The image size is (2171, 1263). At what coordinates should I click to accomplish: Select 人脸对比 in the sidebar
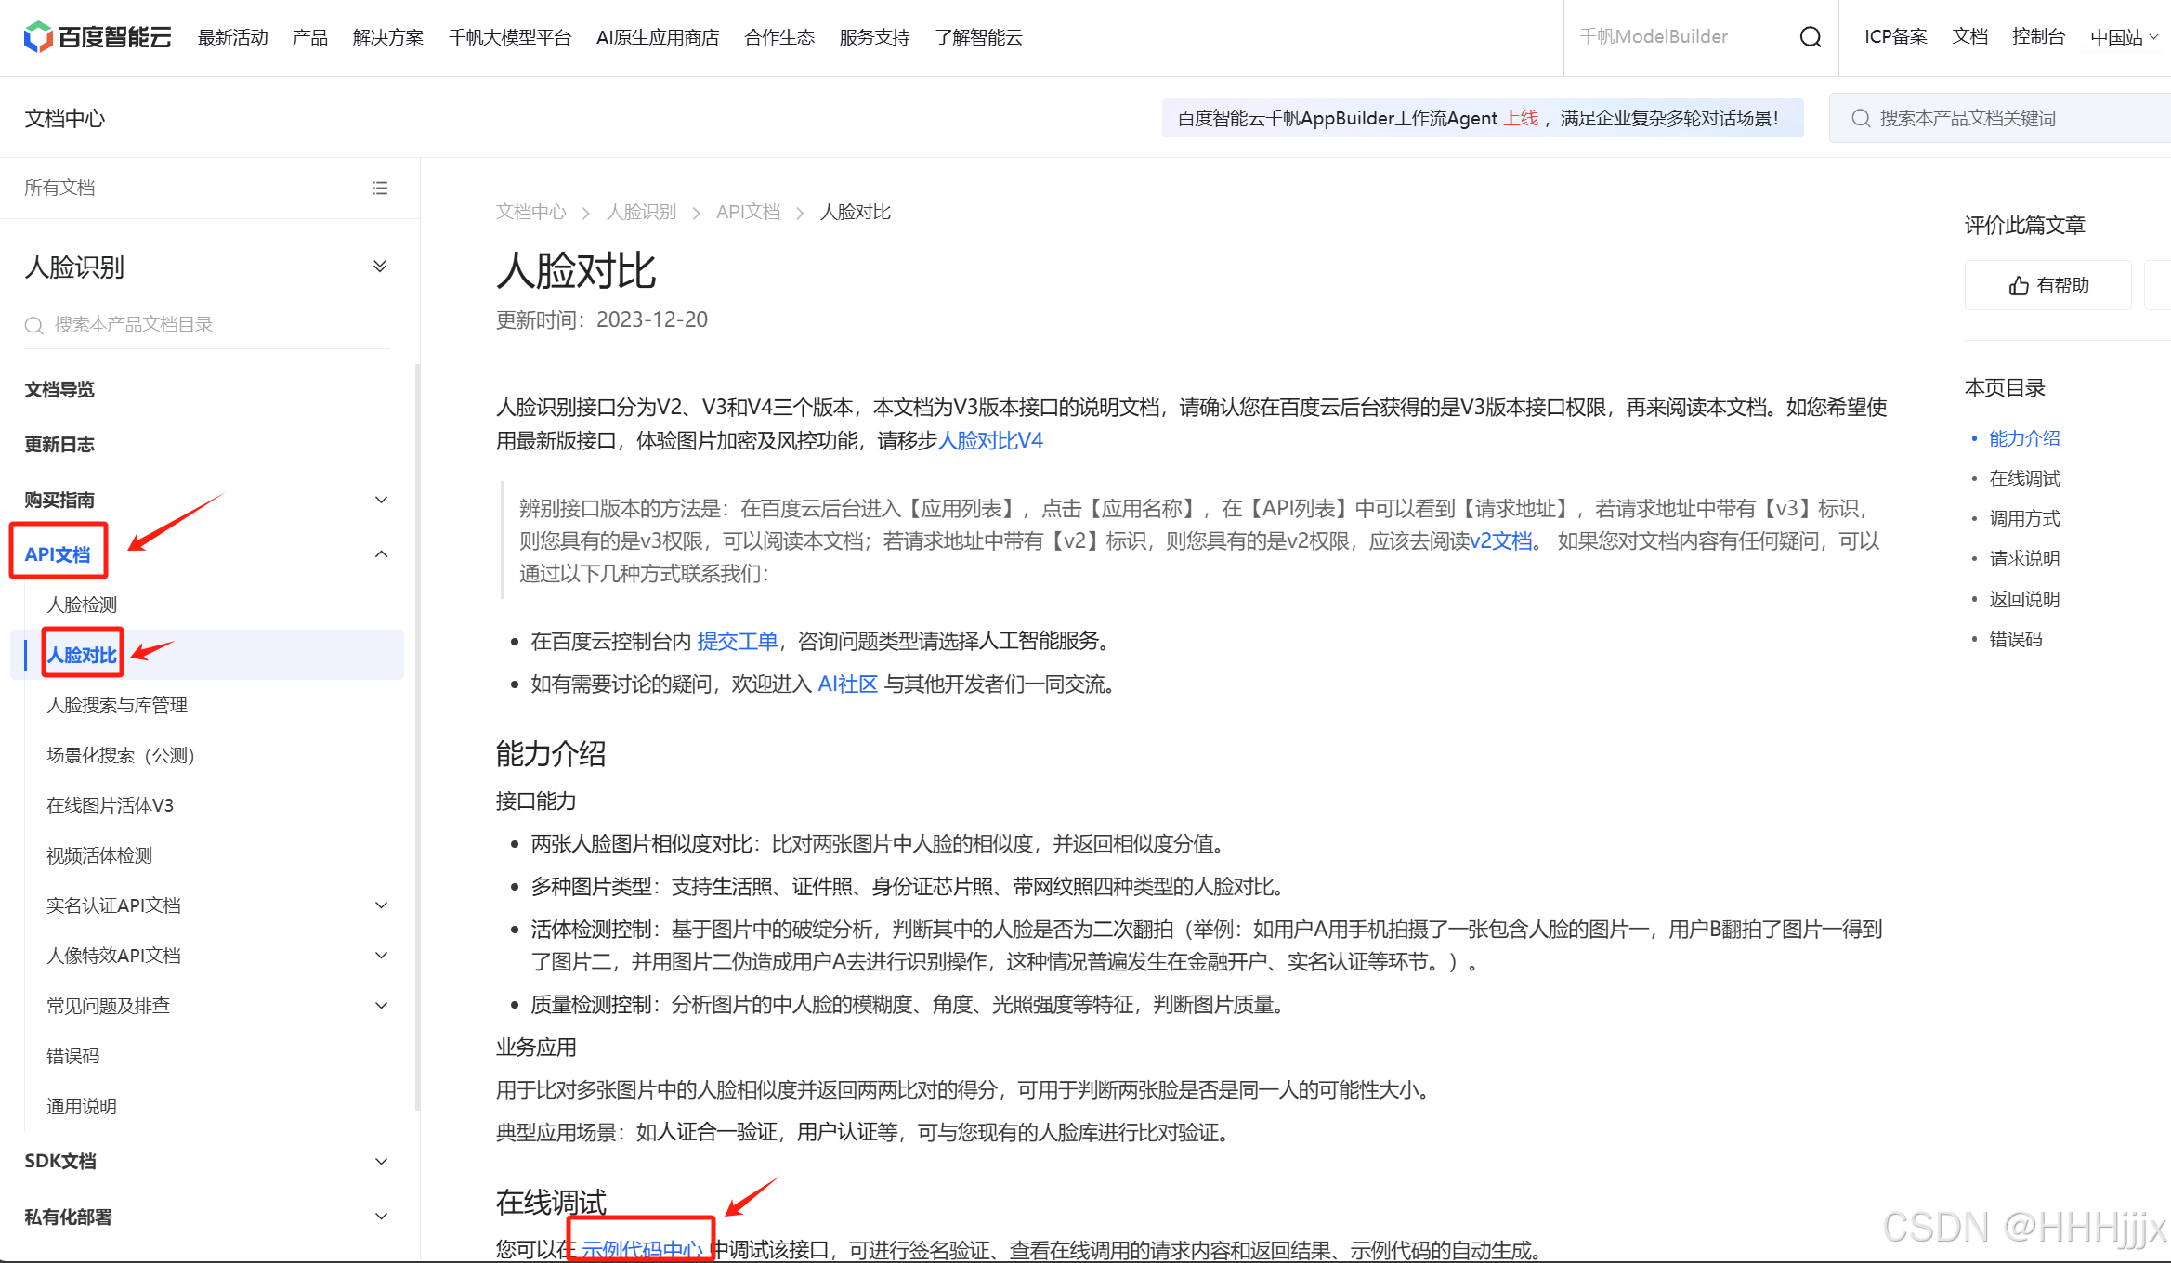[82, 655]
